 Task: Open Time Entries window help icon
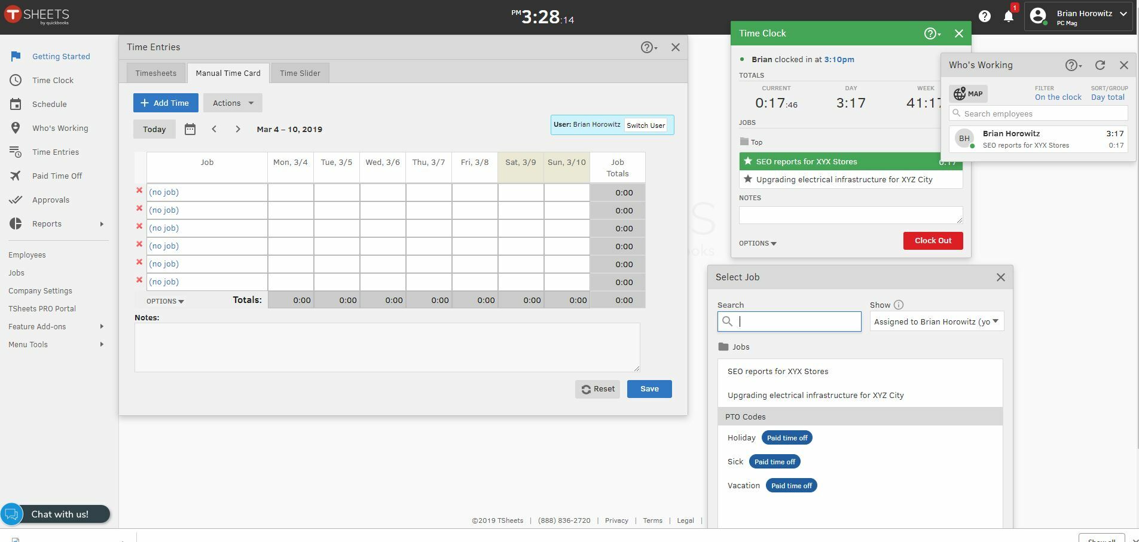(x=649, y=47)
